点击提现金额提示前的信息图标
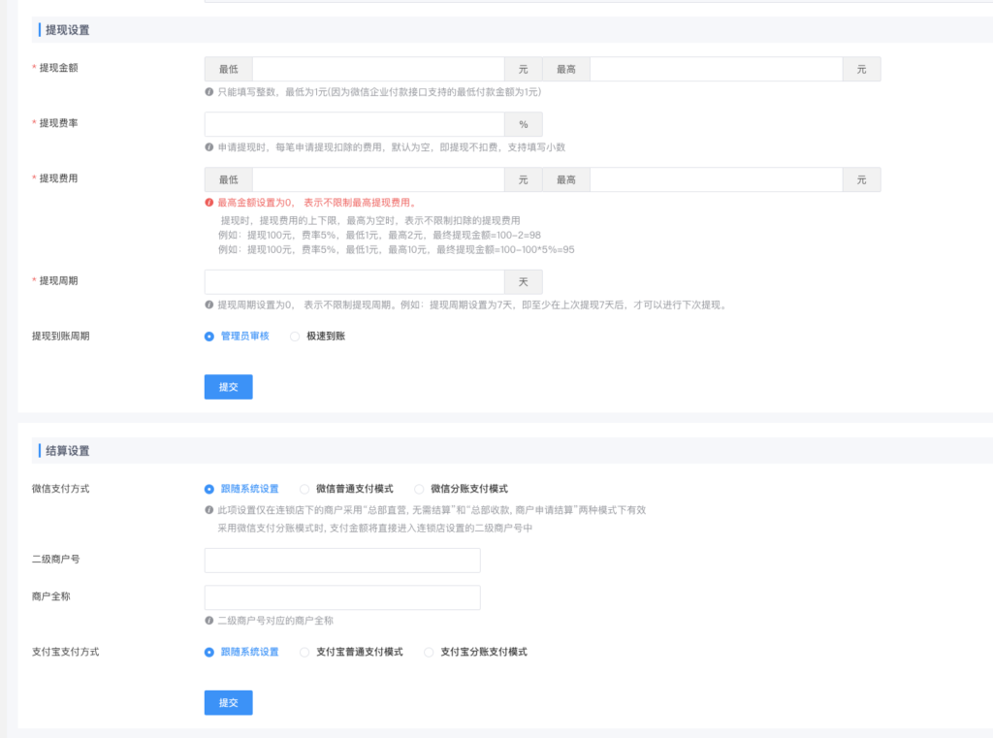The image size is (993, 738). 208,92
